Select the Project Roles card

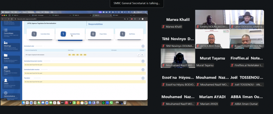pyautogui.click(x=99, y=34)
